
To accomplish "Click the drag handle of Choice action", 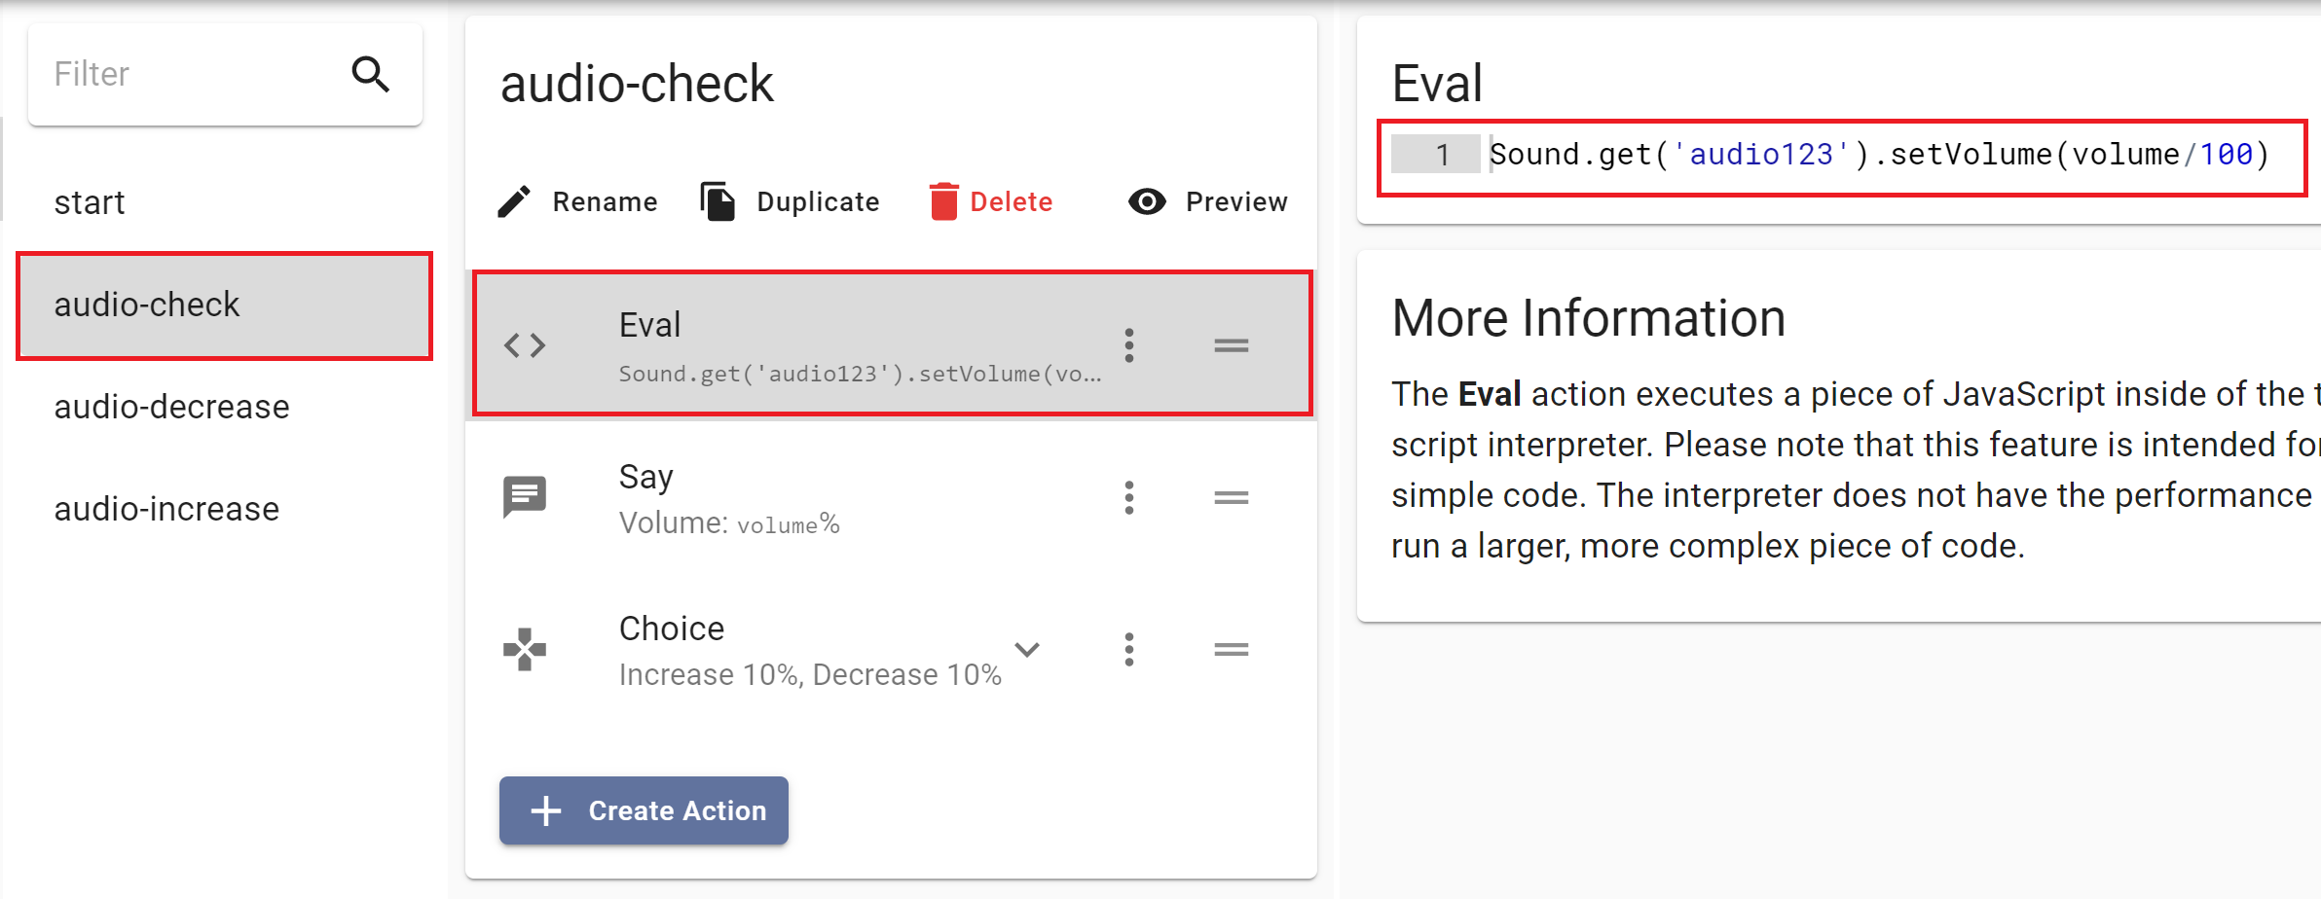I will pyautogui.click(x=1232, y=649).
